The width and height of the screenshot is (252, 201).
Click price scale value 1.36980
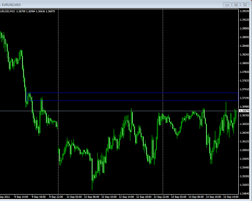244,107
